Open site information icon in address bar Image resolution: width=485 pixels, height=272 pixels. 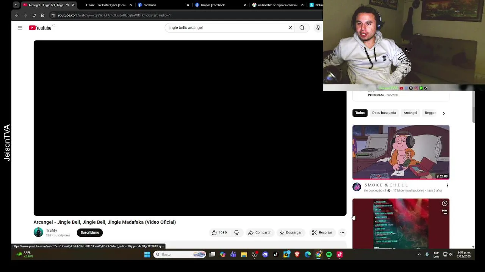point(53,15)
